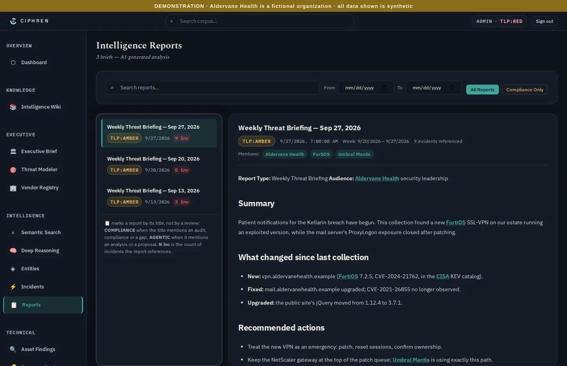Image resolution: width=567 pixels, height=366 pixels.
Task: Click the Incidents lightning bolt icon
Action: coord(13,287)
